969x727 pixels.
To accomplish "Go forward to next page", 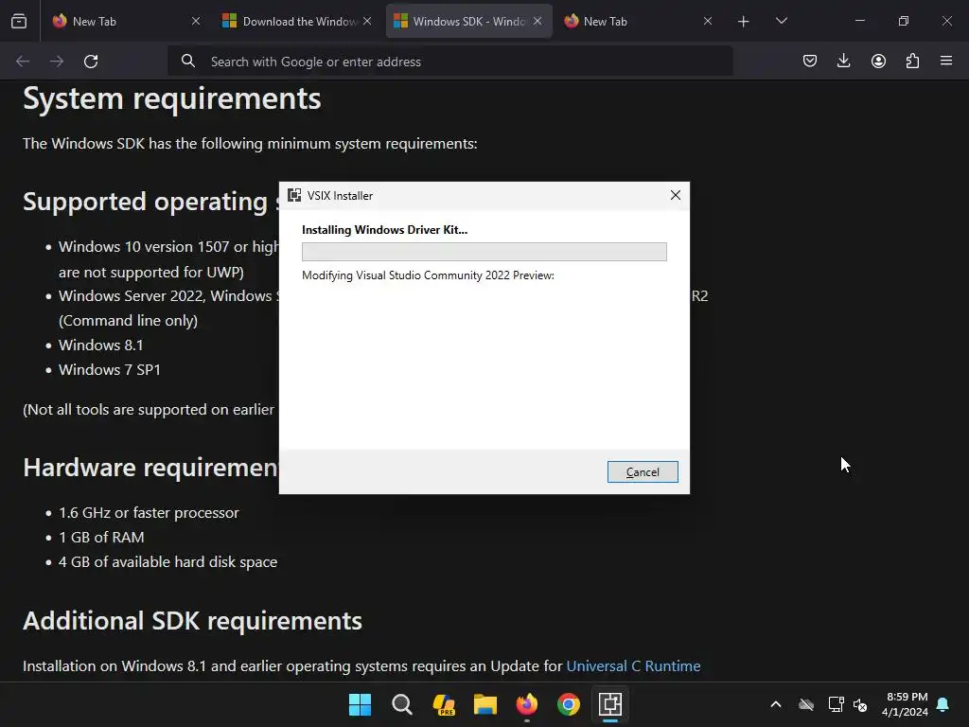I will tap(57, 62).
